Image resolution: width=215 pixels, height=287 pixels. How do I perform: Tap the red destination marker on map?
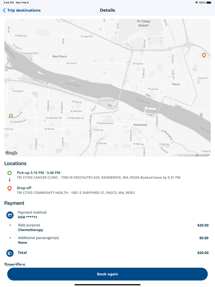(x=204, y=55)
